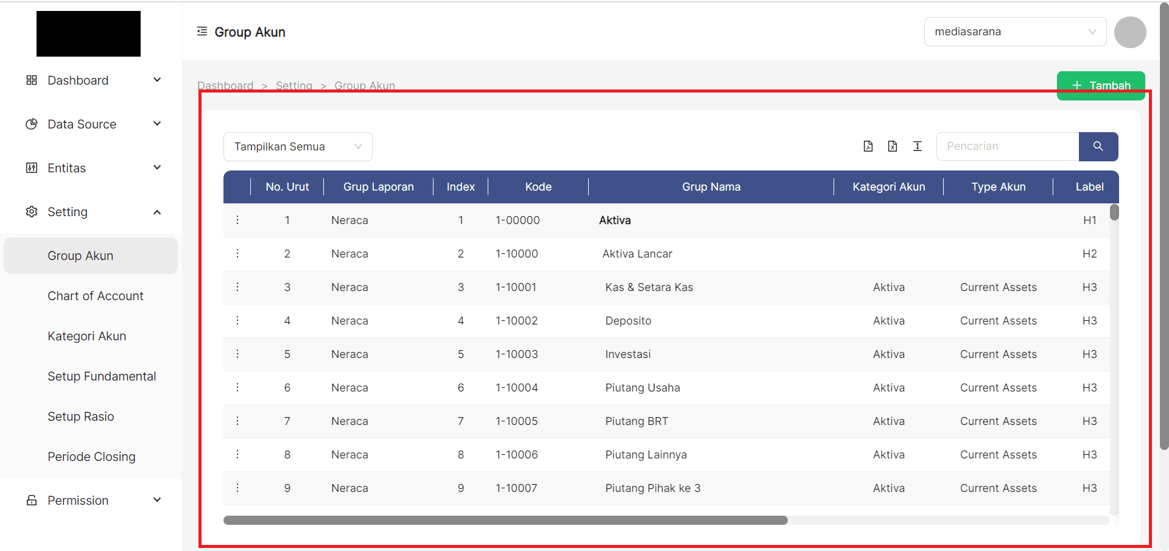This screenshot has width=1169, height=551.
Task: Export table as PDF file
Action: coord(868,146)
